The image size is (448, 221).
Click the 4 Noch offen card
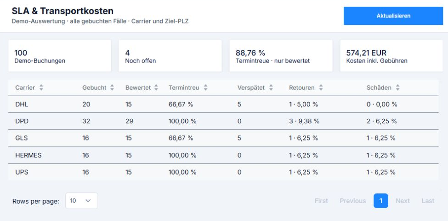click(170, 56)
